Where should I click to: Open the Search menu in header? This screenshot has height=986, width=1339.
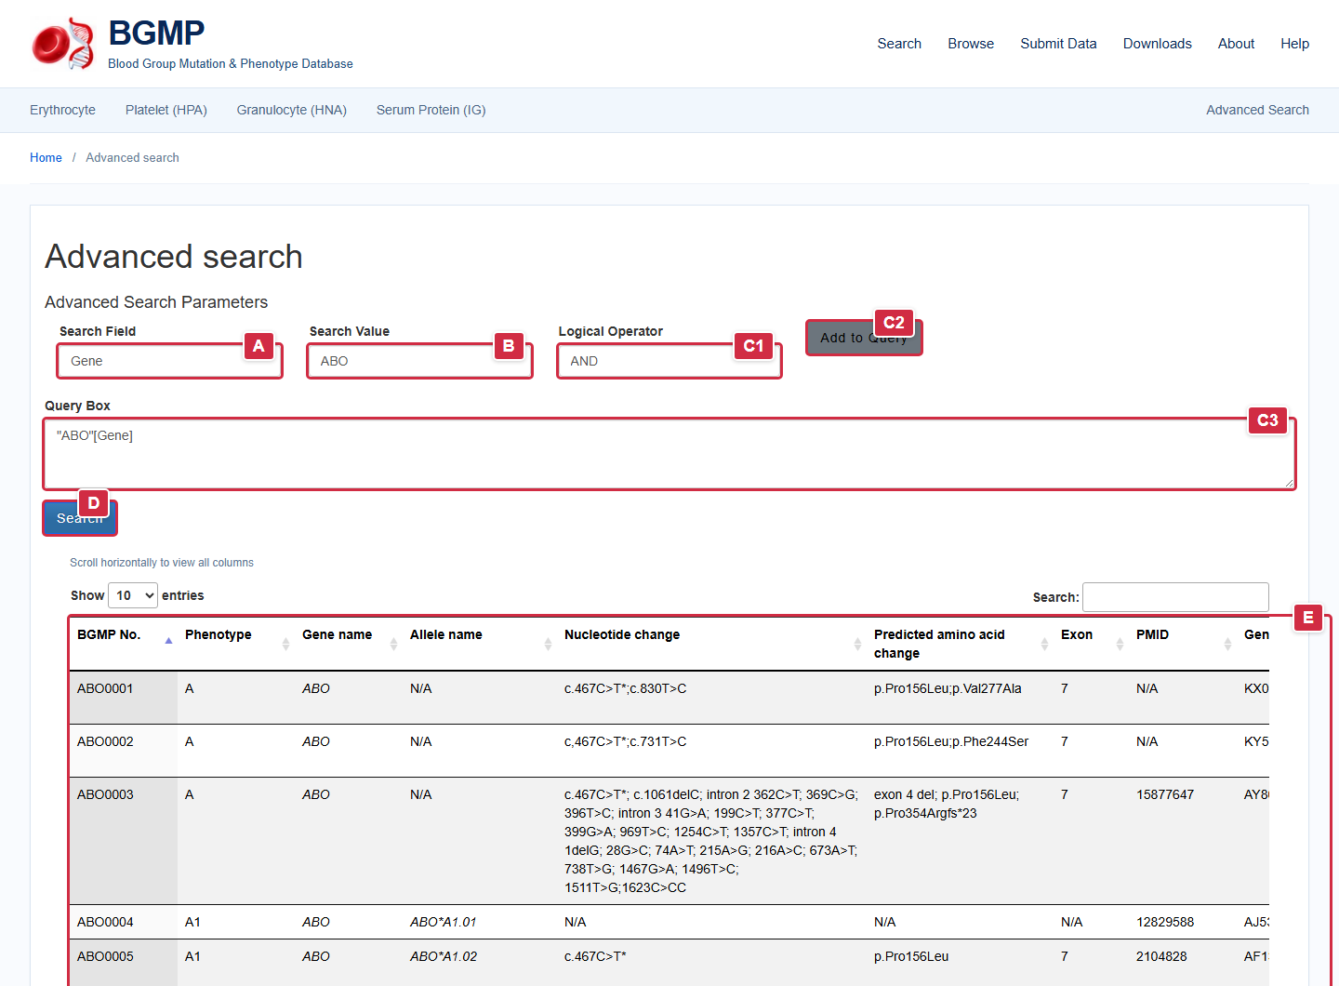coord(899,44)
